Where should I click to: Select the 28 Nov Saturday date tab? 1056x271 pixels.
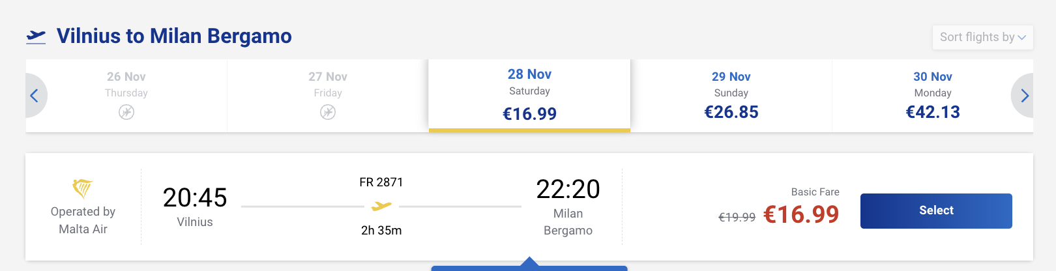click(x=529, y=96)
